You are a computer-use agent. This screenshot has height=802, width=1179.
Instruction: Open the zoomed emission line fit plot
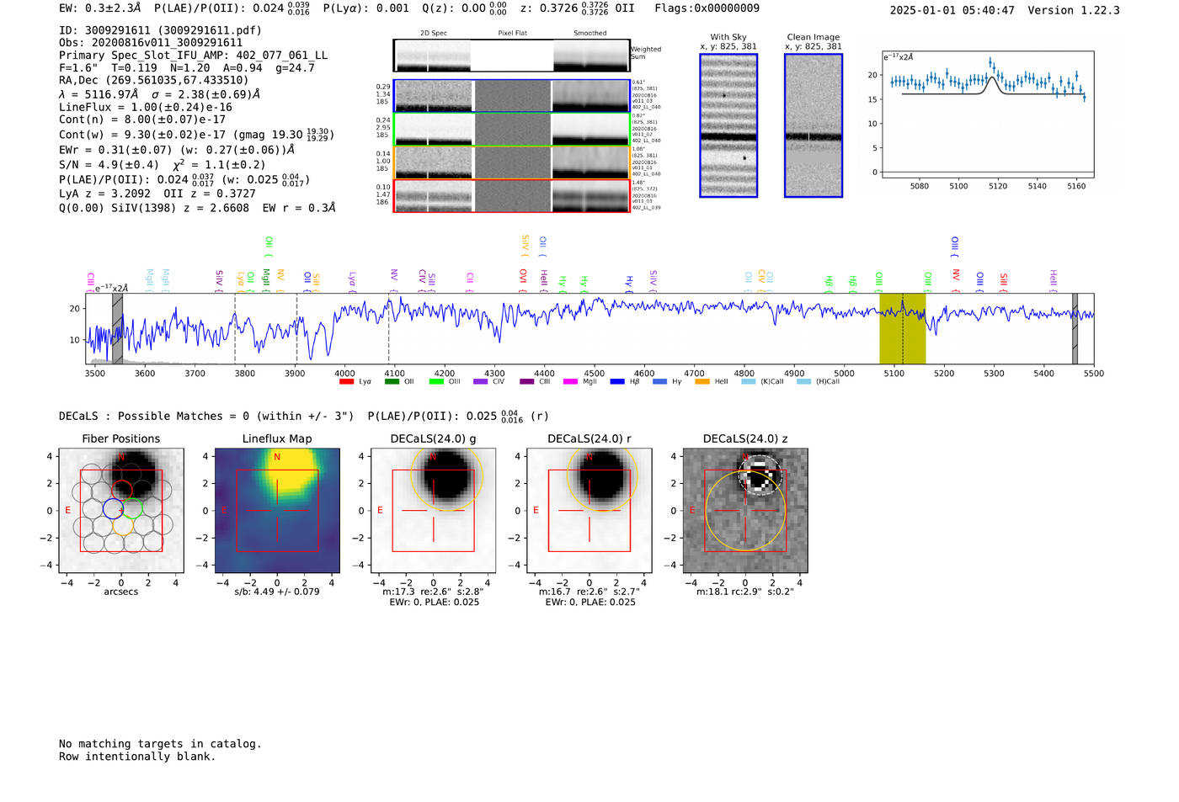coord(987,114)
